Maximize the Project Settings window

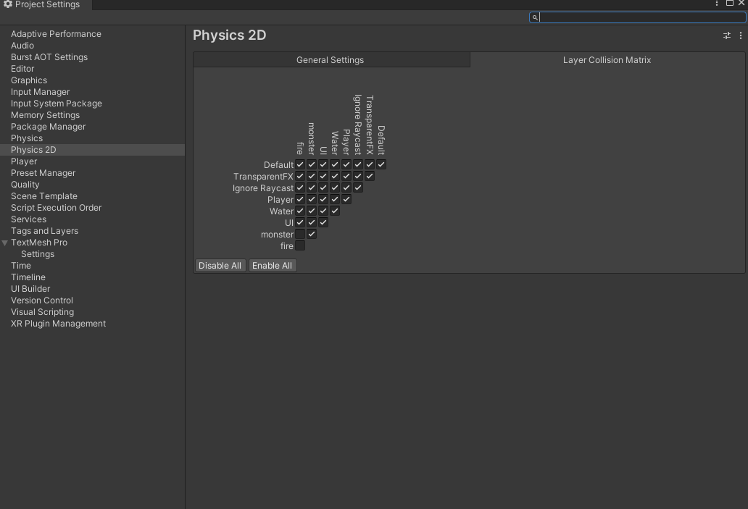click(730, 4)
